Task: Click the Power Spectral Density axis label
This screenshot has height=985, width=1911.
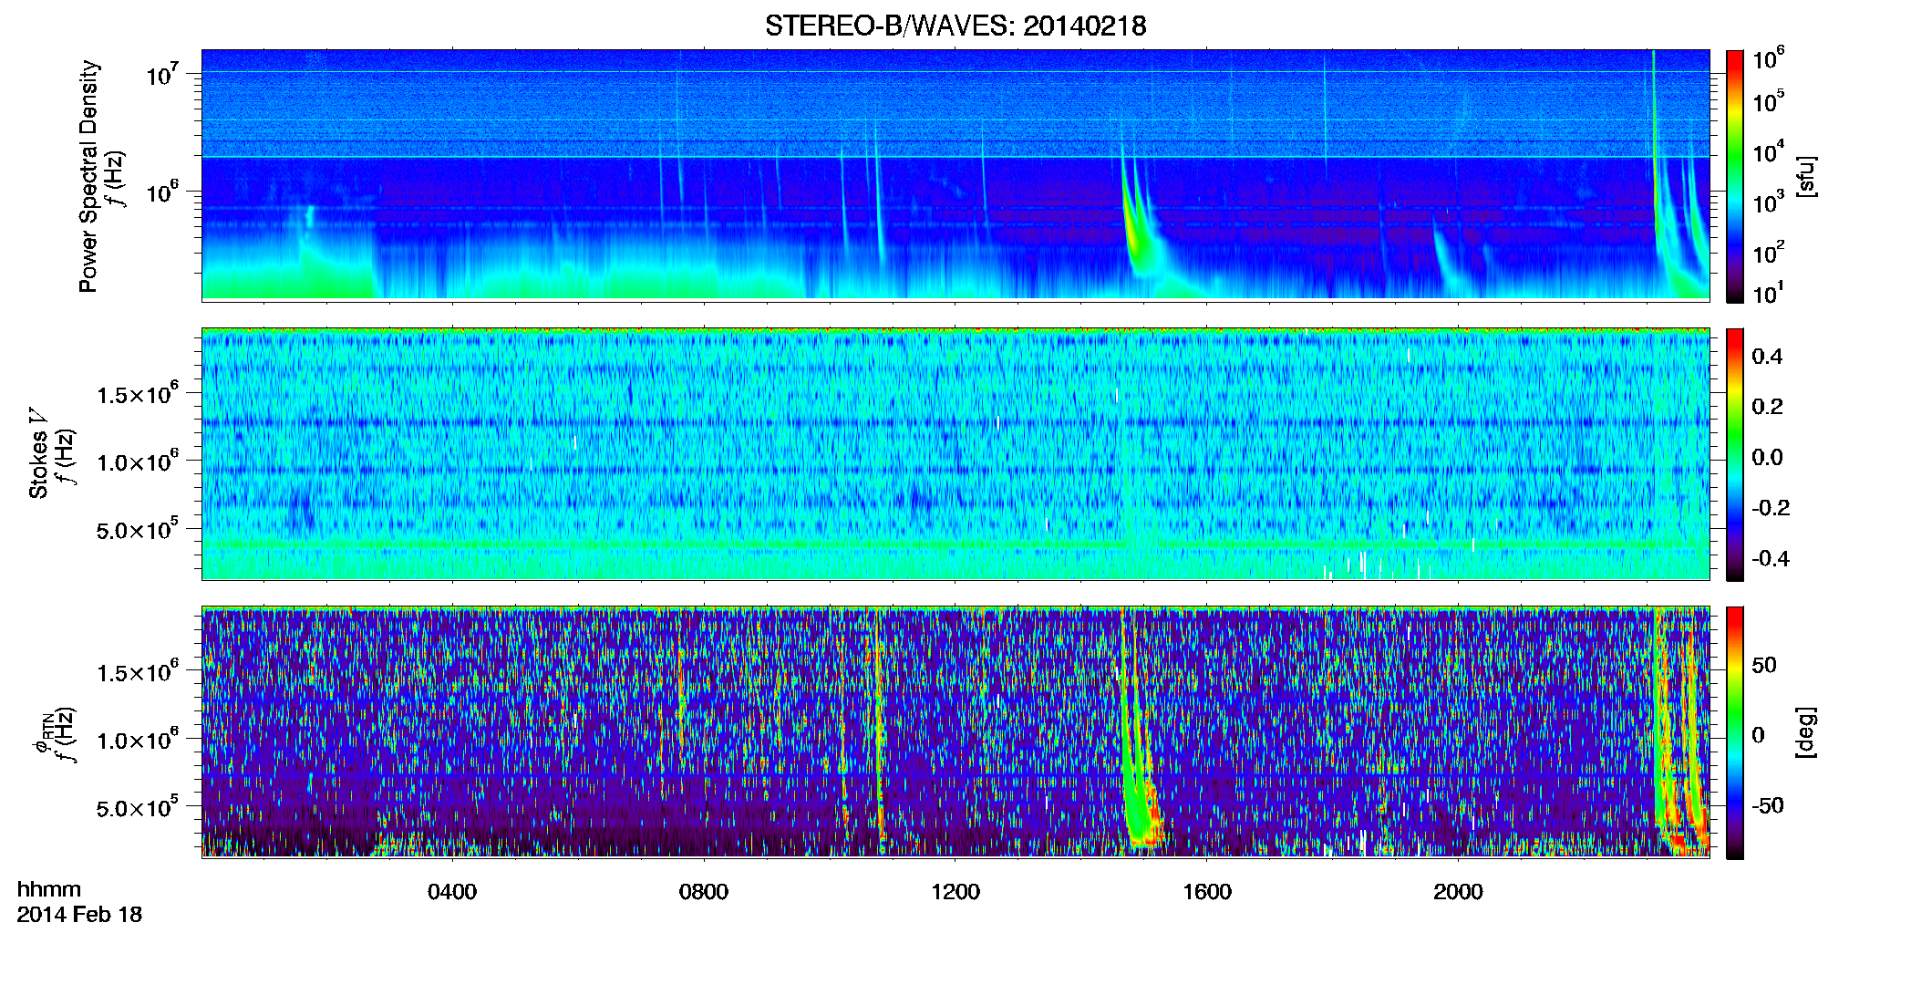Action: tap(88, 176)
